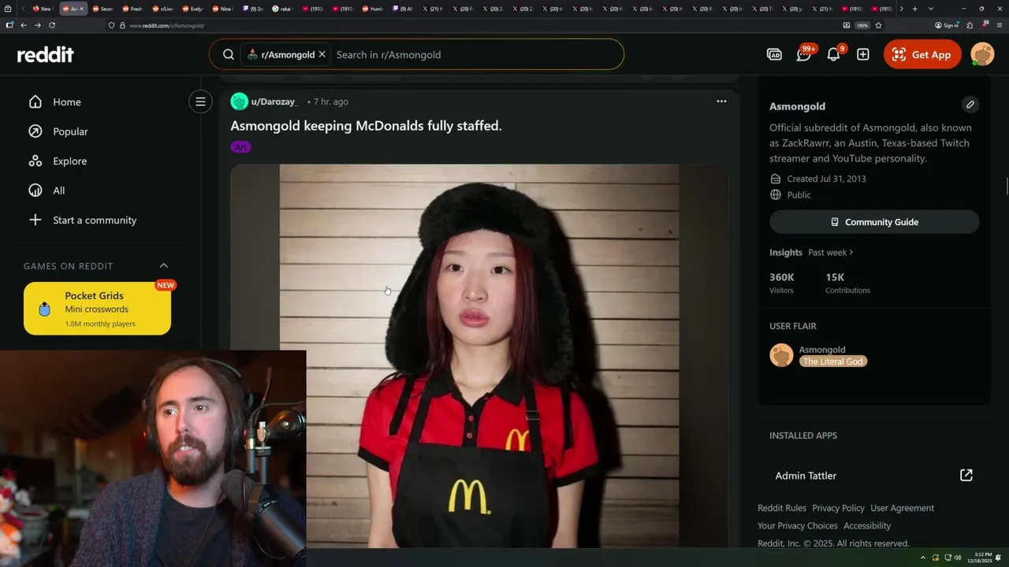Click the Asmongold user flair avatar

click(x=781, y=355)
